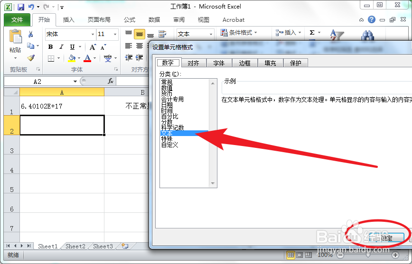The image size is (412, 264).
Task: Click the Format Painter brush
Action: [31, 57]
